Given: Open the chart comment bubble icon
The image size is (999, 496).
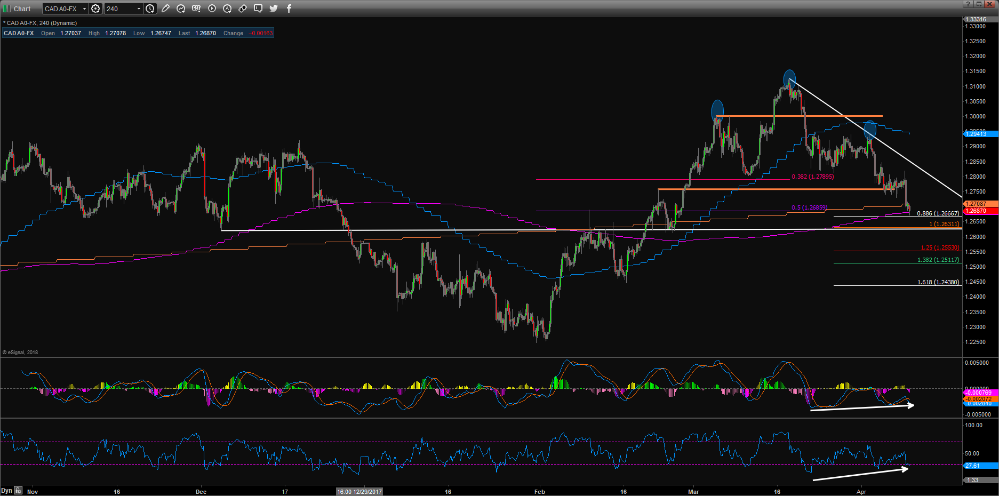Looking at the screenshot, I should pyautogui.click(x=258, y=9).
